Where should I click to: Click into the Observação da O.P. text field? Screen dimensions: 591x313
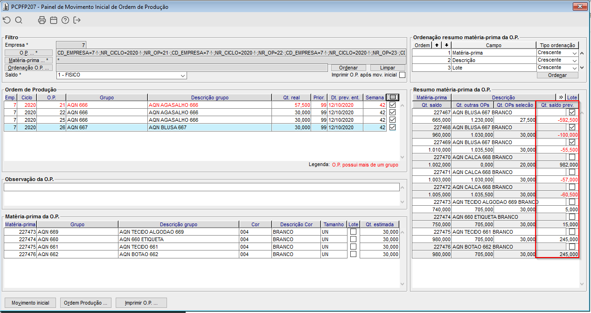coord(202,187)
